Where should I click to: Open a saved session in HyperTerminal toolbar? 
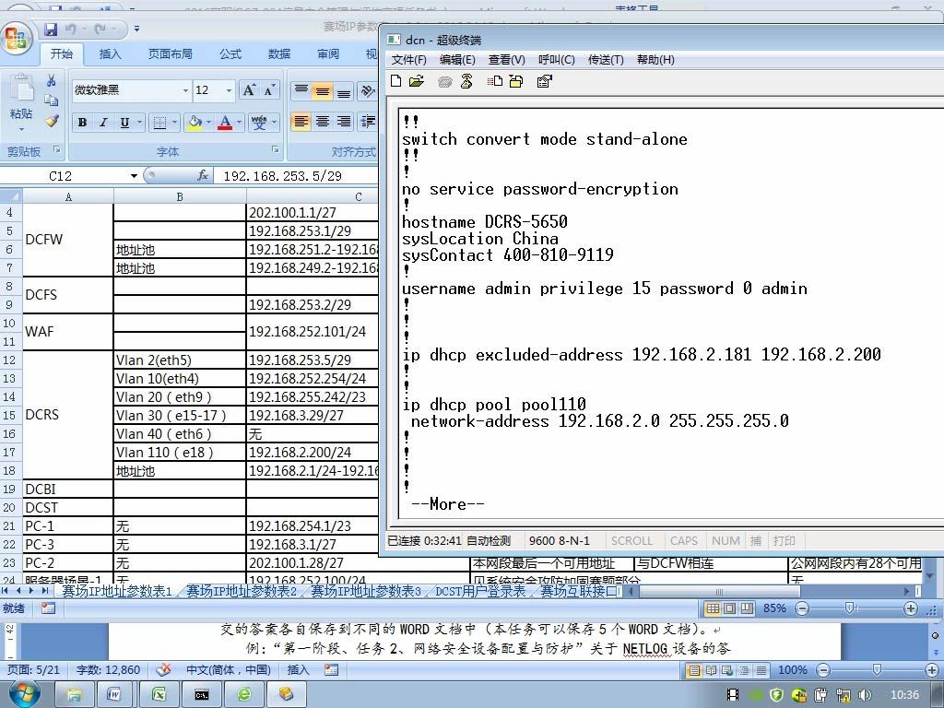417,81
